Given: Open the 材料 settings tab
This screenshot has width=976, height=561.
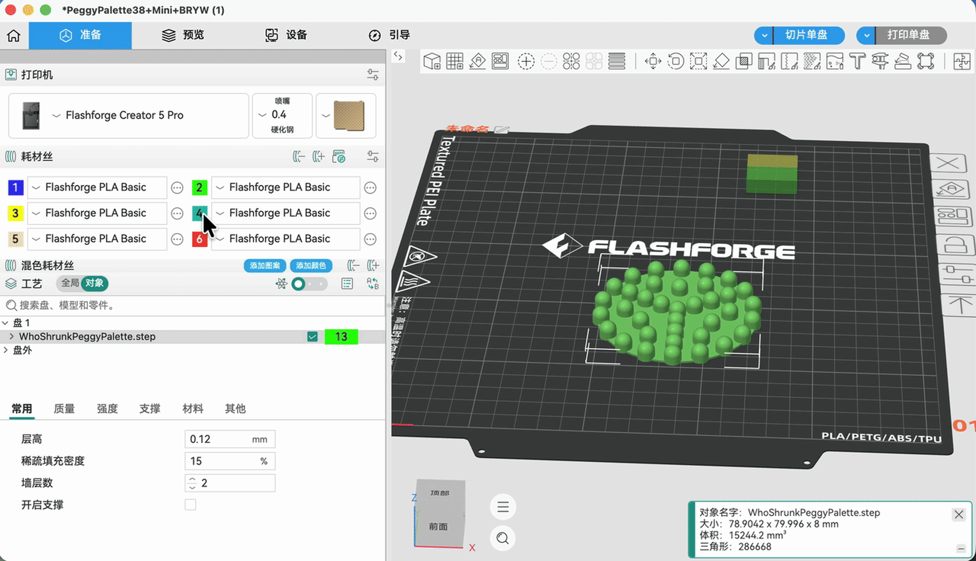Looking at the screenshot, I should [193, 409].
